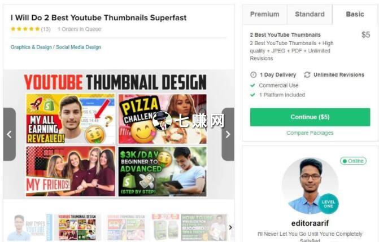Click the Online status indicator

353,161
